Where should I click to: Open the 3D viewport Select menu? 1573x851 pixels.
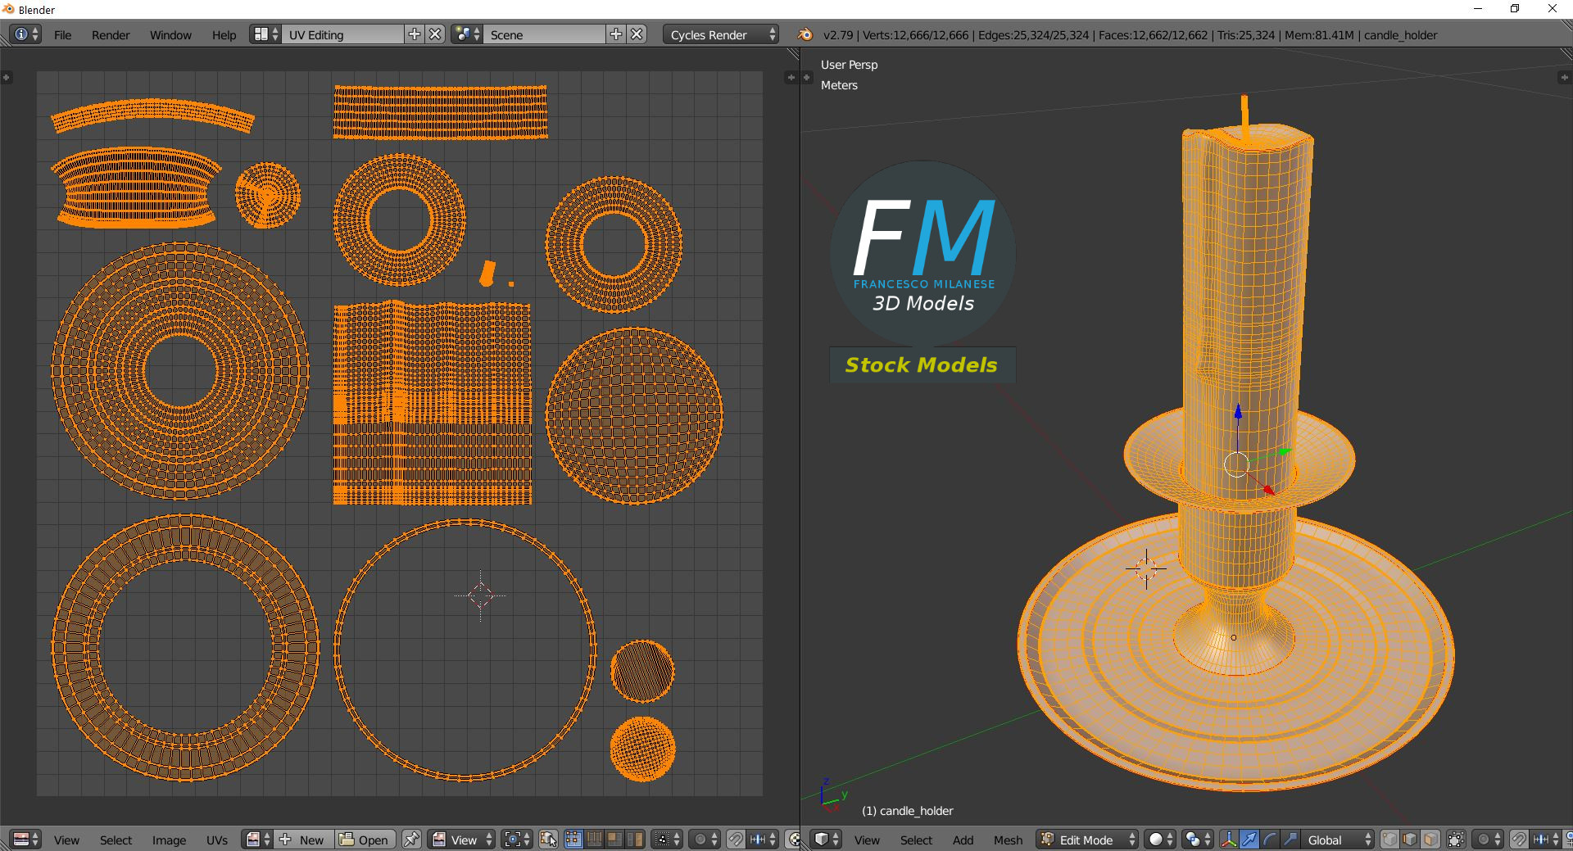916,840
